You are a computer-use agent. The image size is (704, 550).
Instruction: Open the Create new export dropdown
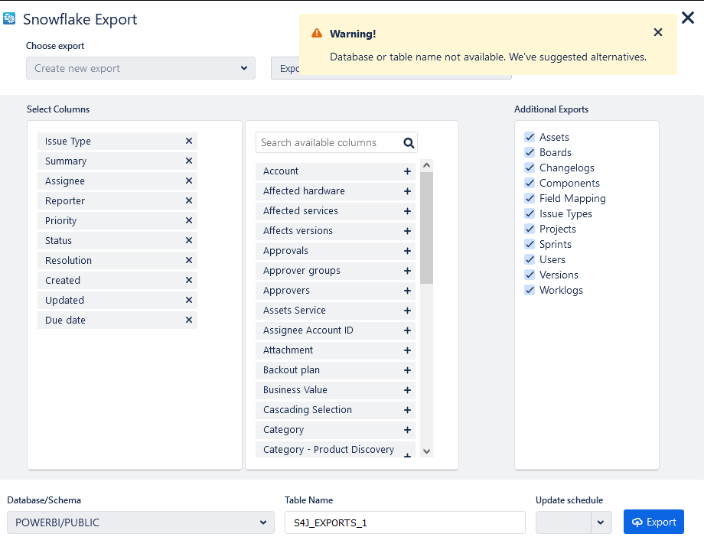tap(141, 68)
